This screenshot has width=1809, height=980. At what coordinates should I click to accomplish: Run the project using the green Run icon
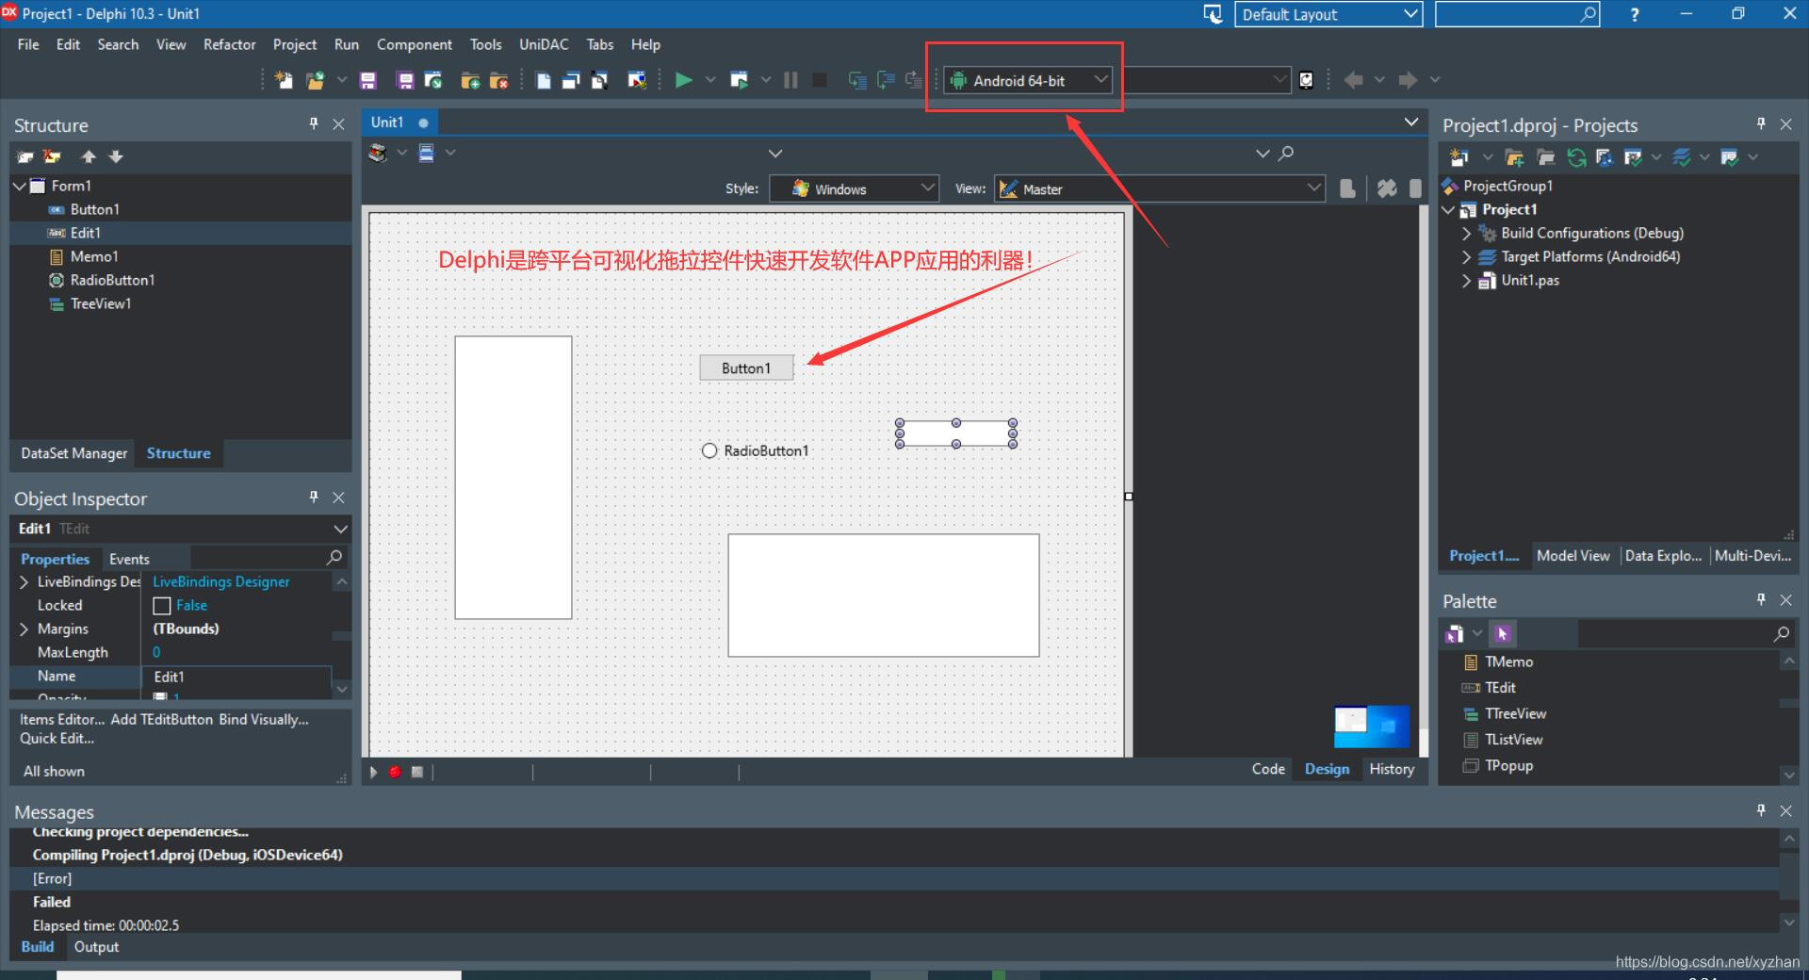683,80
